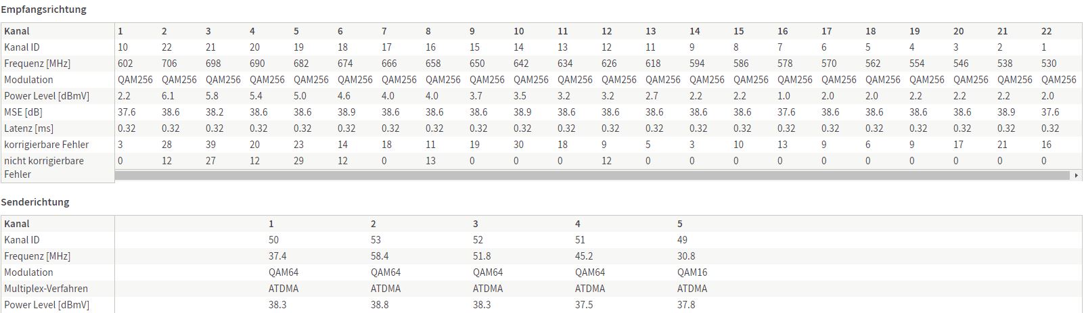
Task: Click the 6.1 power level value
Action: click(168, 96)
